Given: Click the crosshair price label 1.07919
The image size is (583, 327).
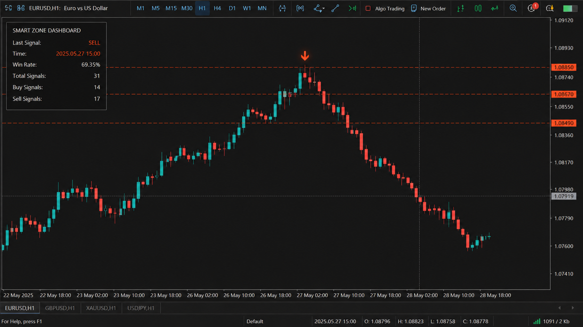Looking at the screenshot, I should [x=564, y=196].
